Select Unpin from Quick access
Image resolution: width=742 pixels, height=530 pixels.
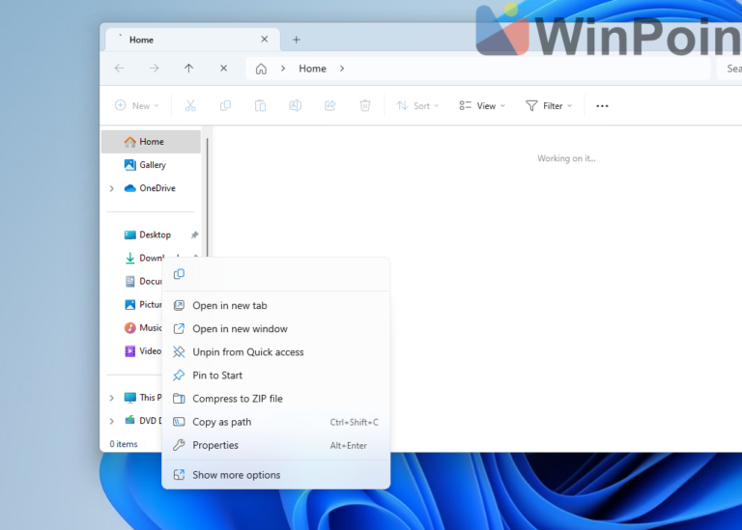pyautogui.click(x=276, y=351)
